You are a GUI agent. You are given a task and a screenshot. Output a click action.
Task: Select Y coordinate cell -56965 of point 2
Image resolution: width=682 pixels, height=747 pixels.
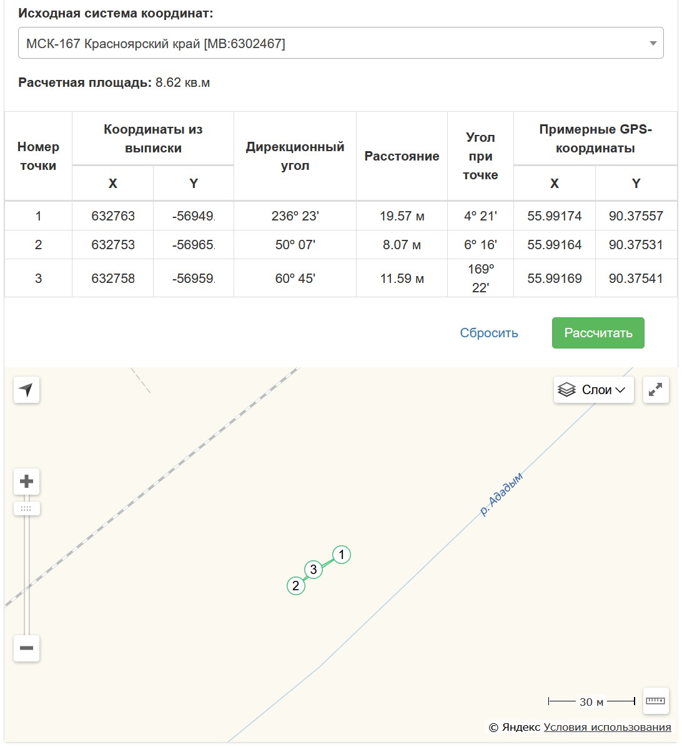point(194,245)
